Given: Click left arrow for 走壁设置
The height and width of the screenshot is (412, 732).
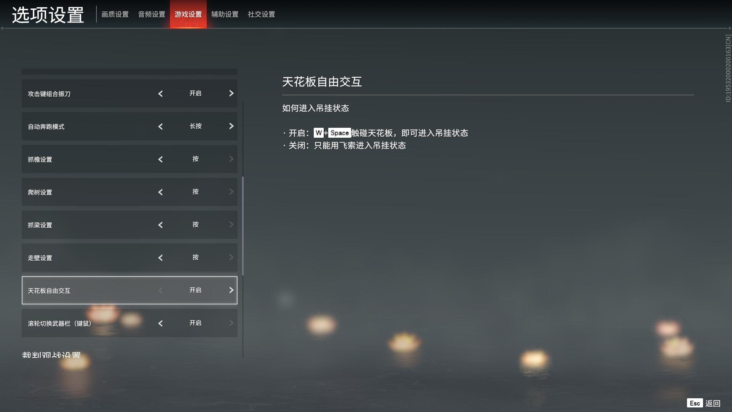Looking at the screenshot, I should point(161,257).
